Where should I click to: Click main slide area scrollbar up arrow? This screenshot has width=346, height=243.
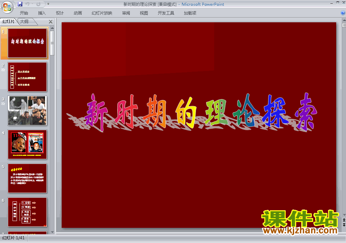click(344, 20)
